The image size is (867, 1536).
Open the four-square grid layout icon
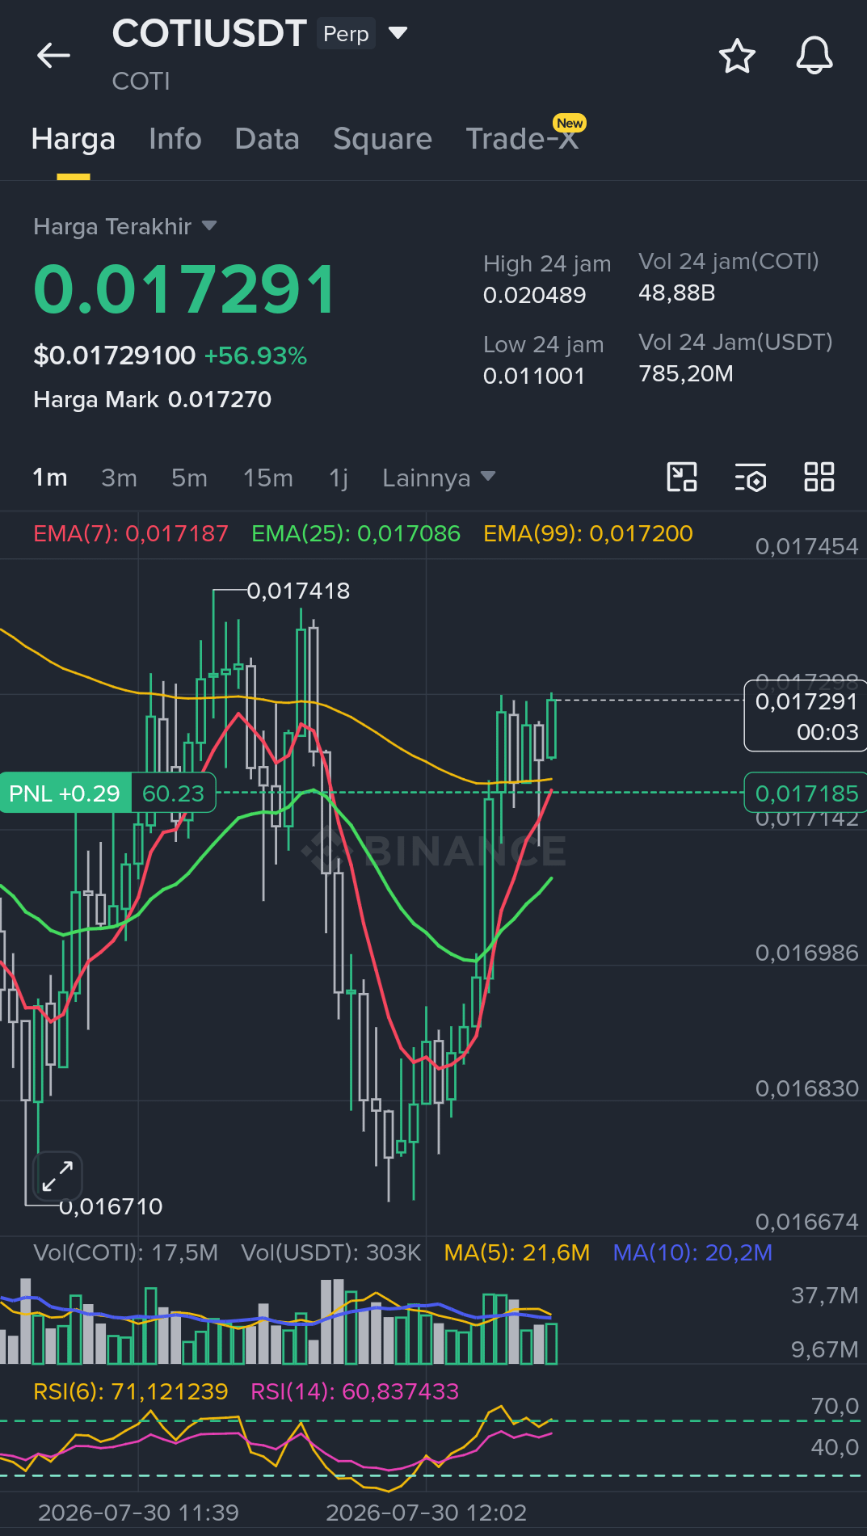click(x=819, y=477)
